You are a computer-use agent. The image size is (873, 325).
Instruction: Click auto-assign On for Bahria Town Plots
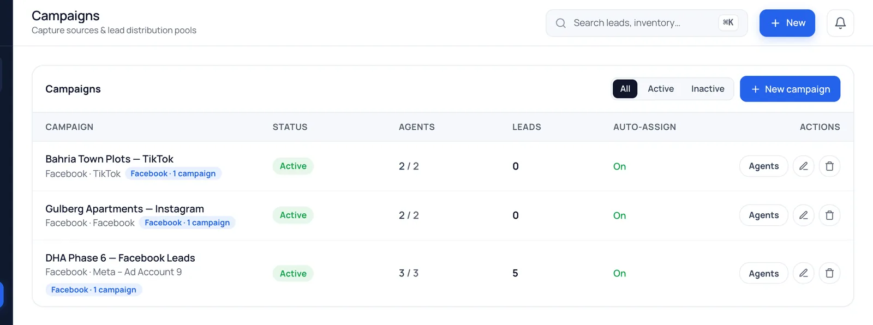[x=619, y=166]
